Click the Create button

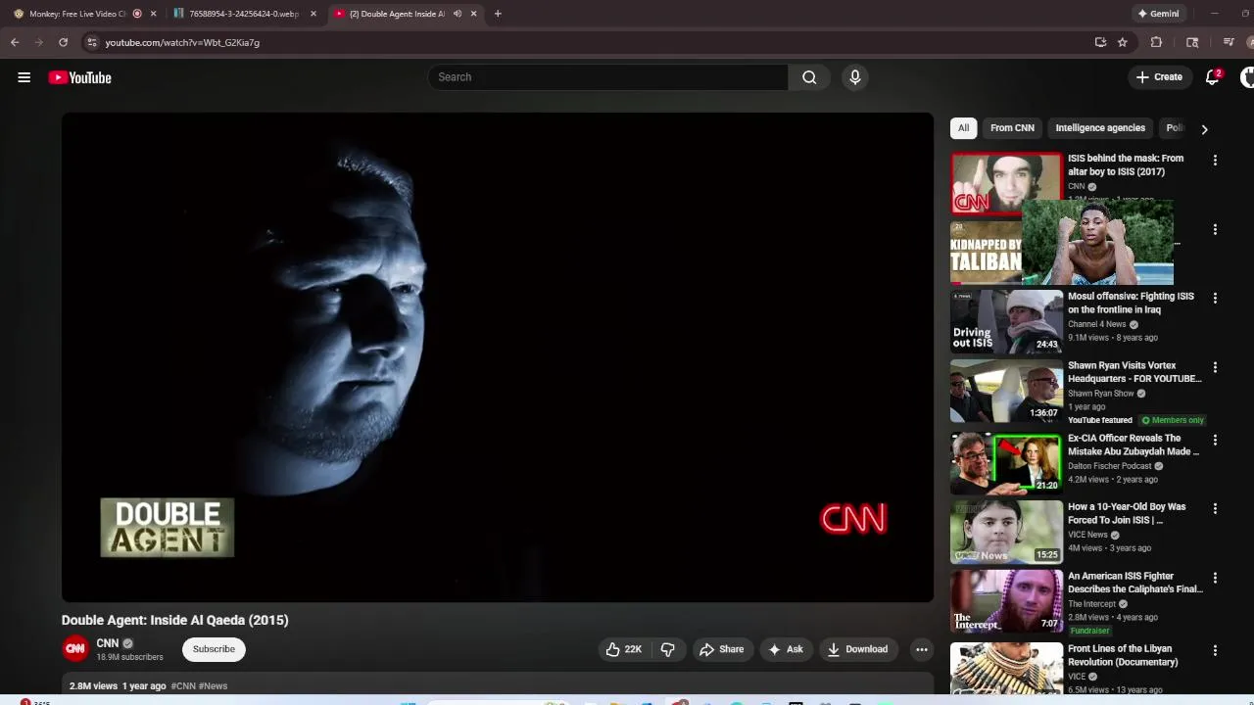coord(1159,77)
